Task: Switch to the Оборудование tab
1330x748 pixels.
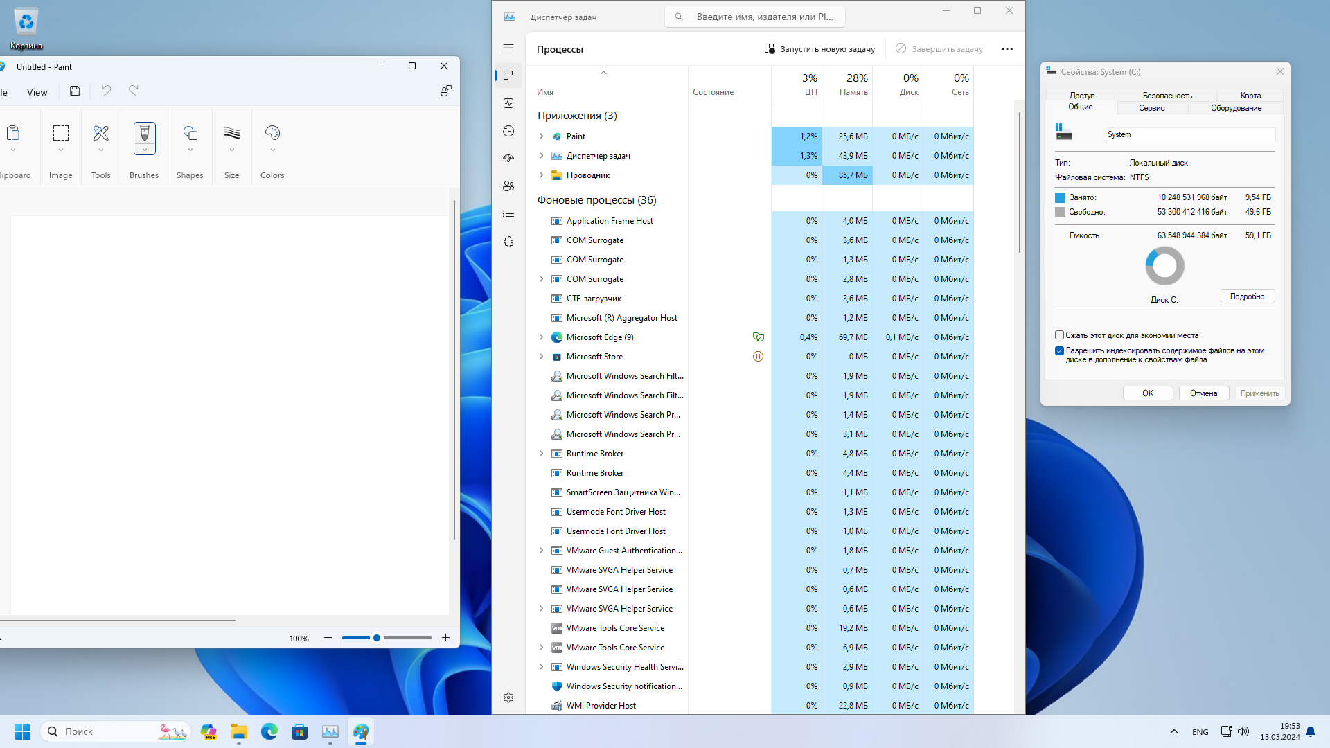Action: (x=1236, y=108)
